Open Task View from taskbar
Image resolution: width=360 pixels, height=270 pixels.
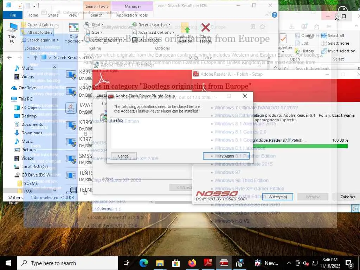(x=127, y=263)
